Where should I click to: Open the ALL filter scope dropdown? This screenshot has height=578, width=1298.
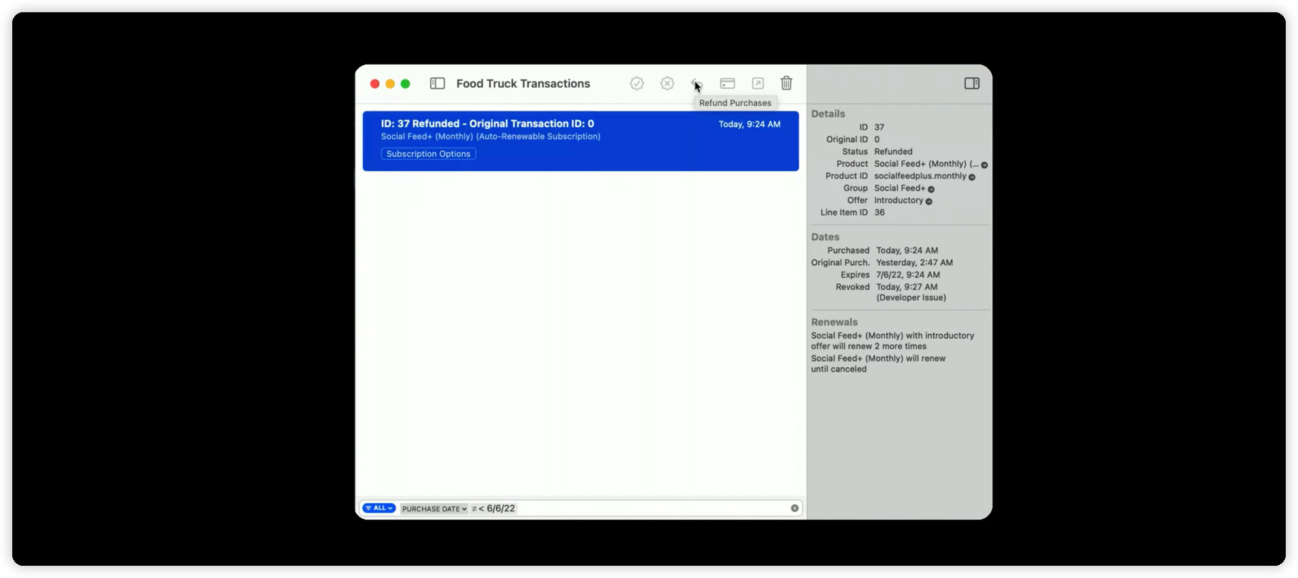379,508
